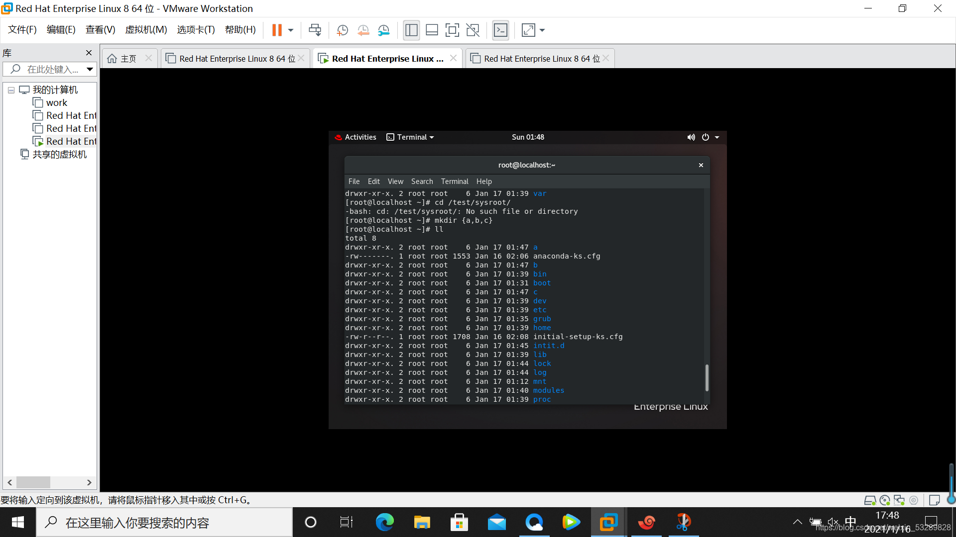Click the GNOME clock Sun 01:48
Screen dimensions: 956x537
pos(528,137)
